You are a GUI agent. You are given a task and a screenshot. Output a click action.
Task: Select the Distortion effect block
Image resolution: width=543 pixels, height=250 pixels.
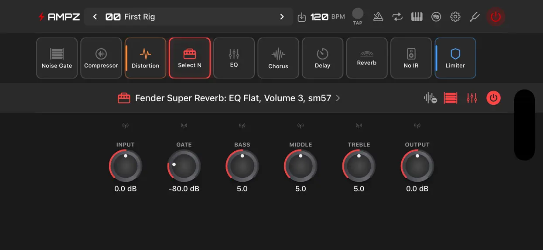point(146,58)
